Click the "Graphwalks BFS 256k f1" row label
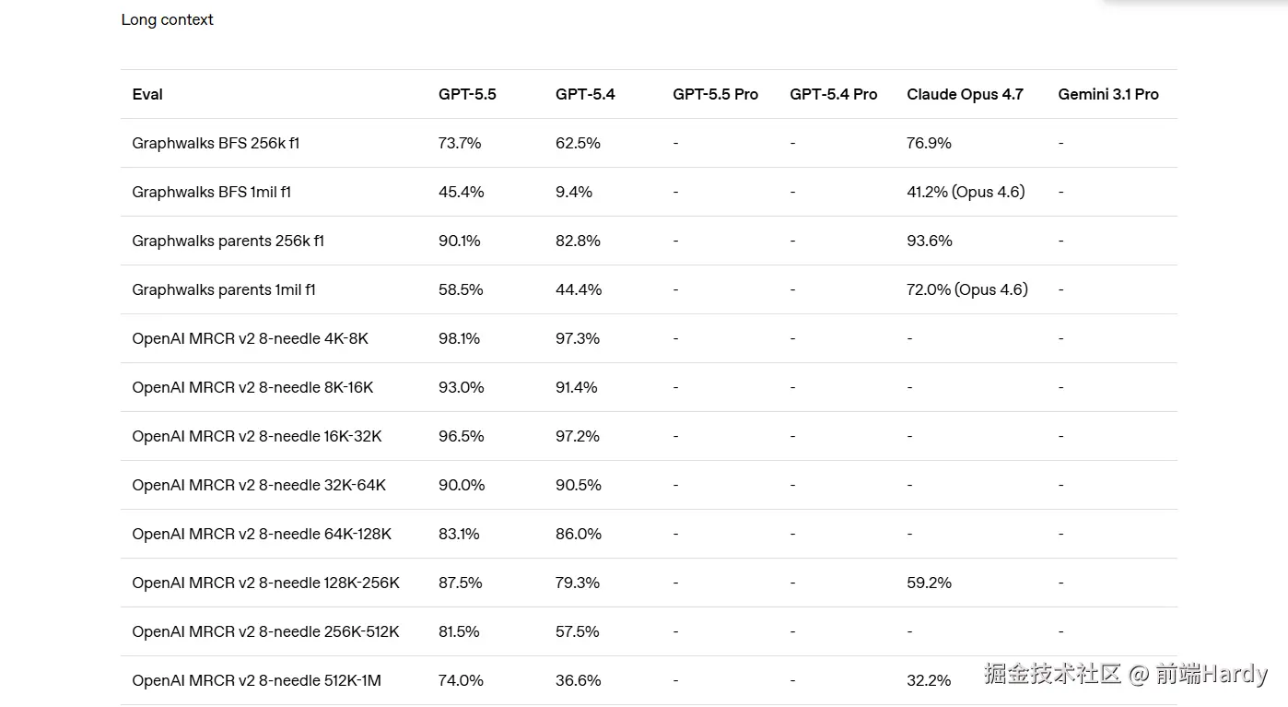The width and height of the screenshot is (1288, 707). (x=216, y=143)
